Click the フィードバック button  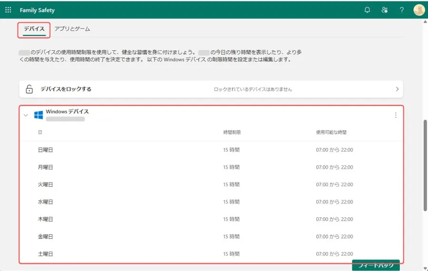(x=376, y=265)
